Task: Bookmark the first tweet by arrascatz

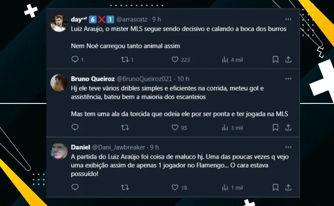Action: tap(275, 60)
